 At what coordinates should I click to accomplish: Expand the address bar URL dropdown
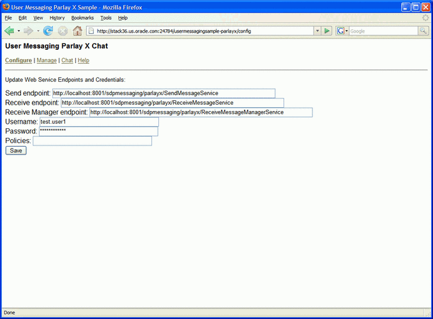point(317,31)
